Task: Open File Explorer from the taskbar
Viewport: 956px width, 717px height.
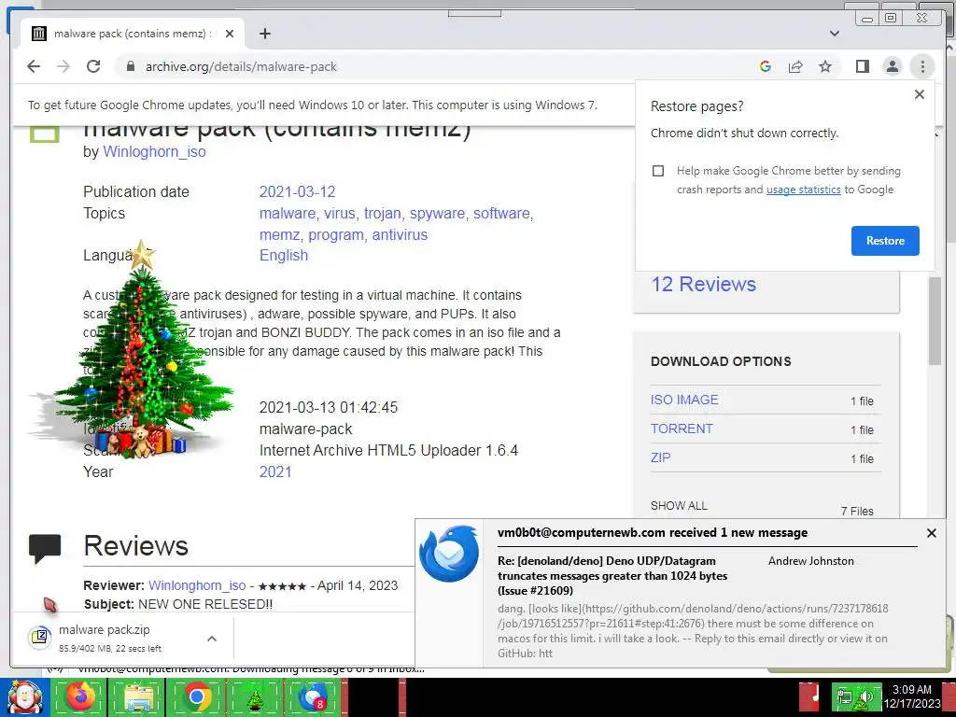Action: coord(138,697)
